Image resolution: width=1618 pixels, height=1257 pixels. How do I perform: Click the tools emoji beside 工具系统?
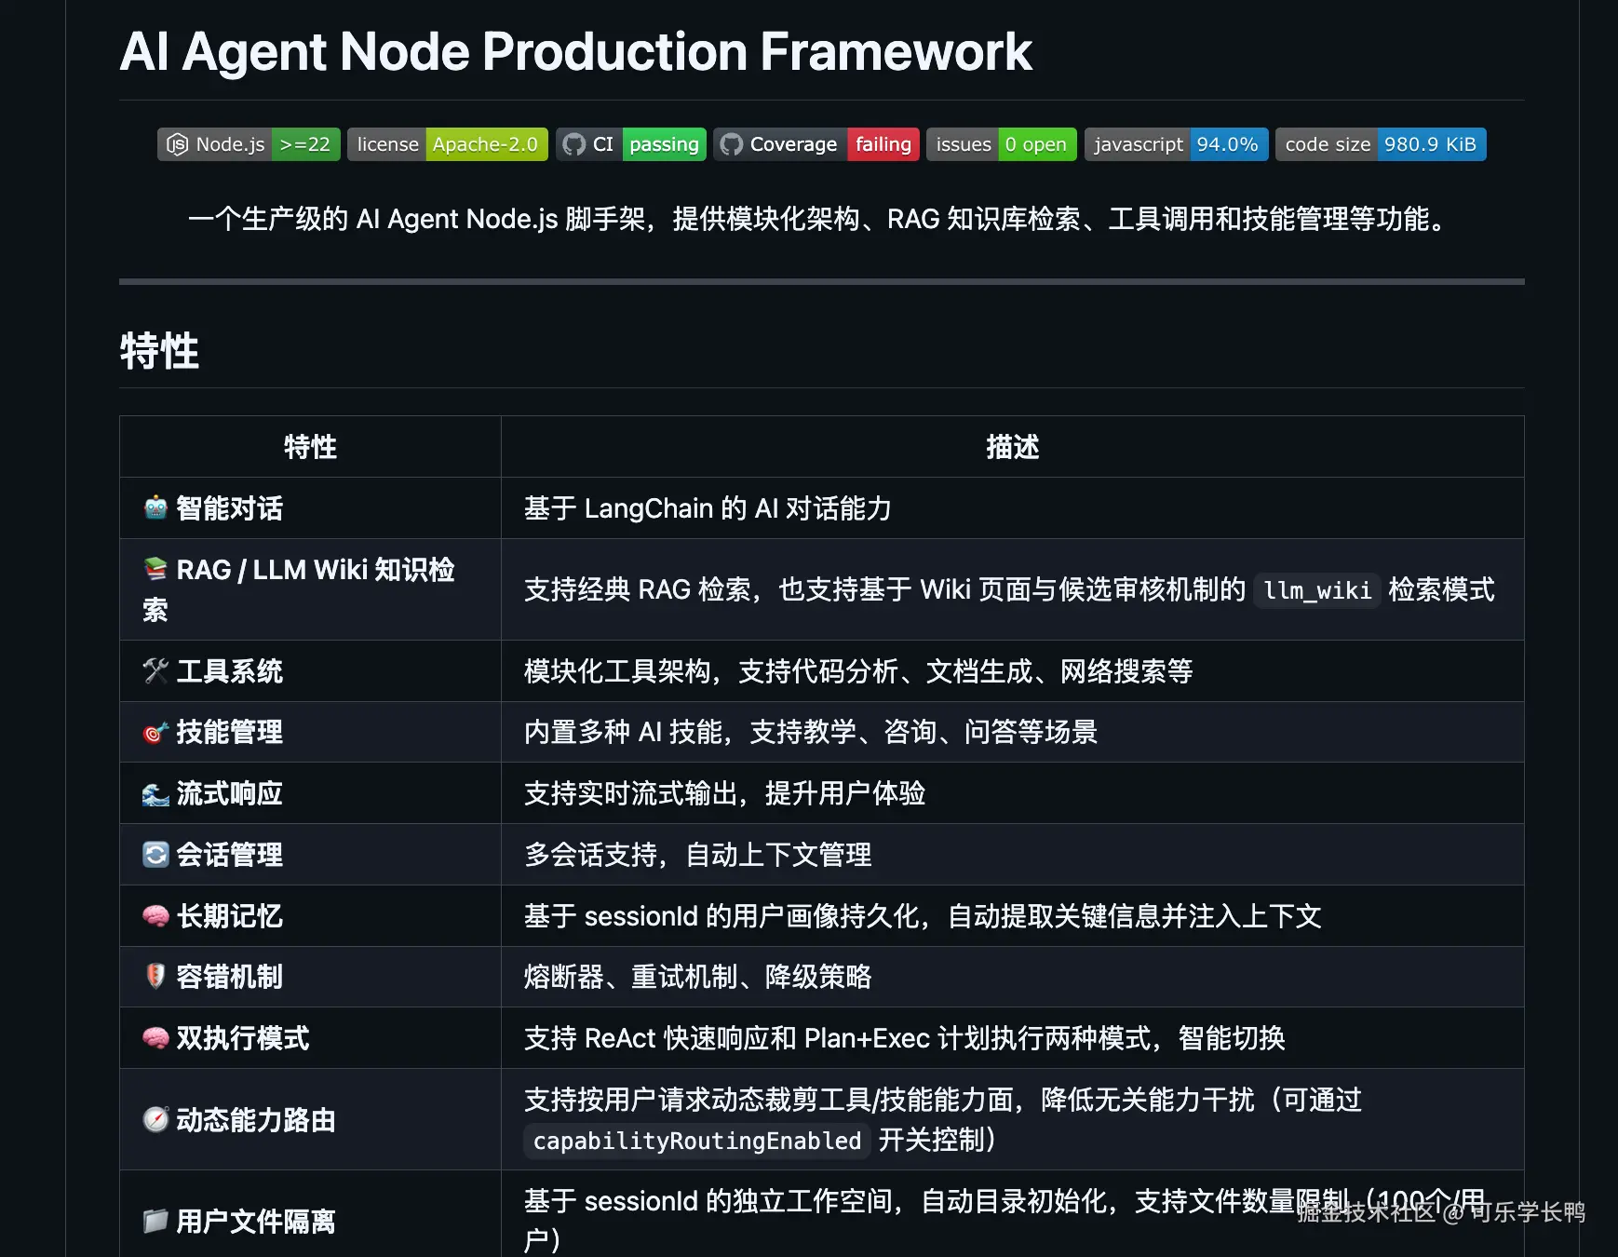point(155,671)
